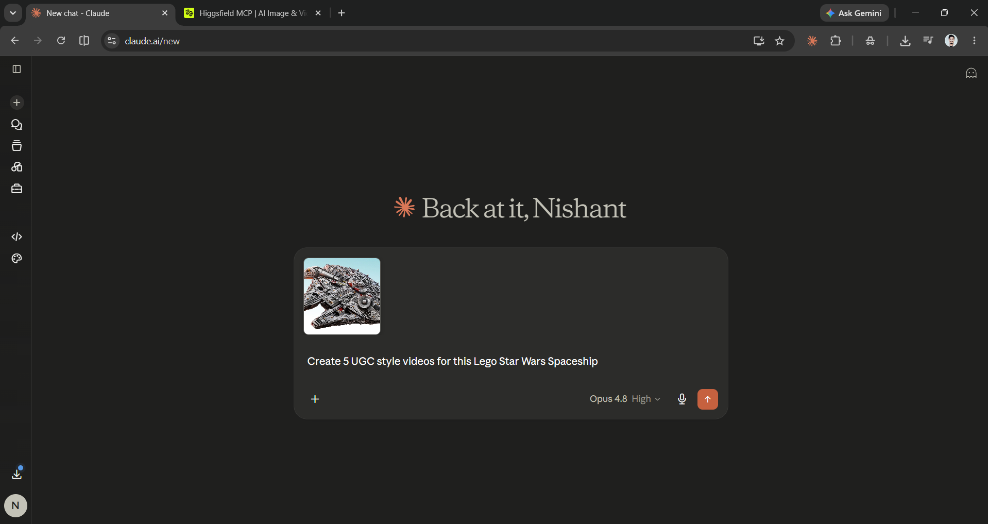Open media controls icon in toolbar

tap(928, 41)
